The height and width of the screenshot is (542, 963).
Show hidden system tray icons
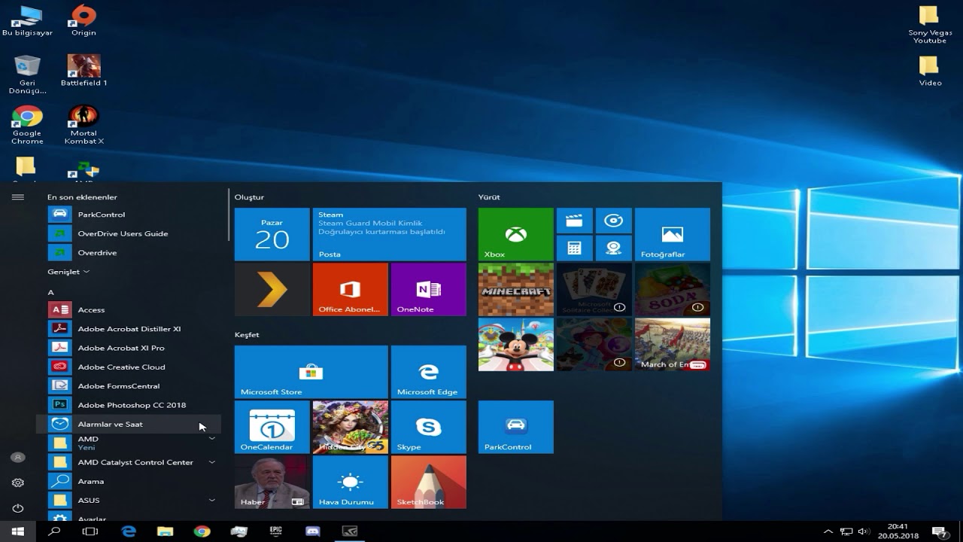pos(828,531)
